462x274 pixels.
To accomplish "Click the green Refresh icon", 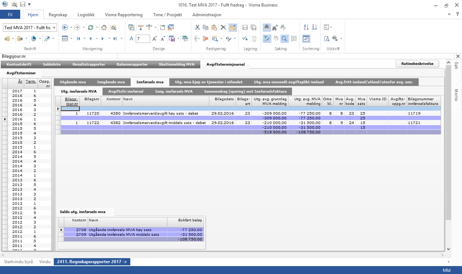I will (91, 27).
